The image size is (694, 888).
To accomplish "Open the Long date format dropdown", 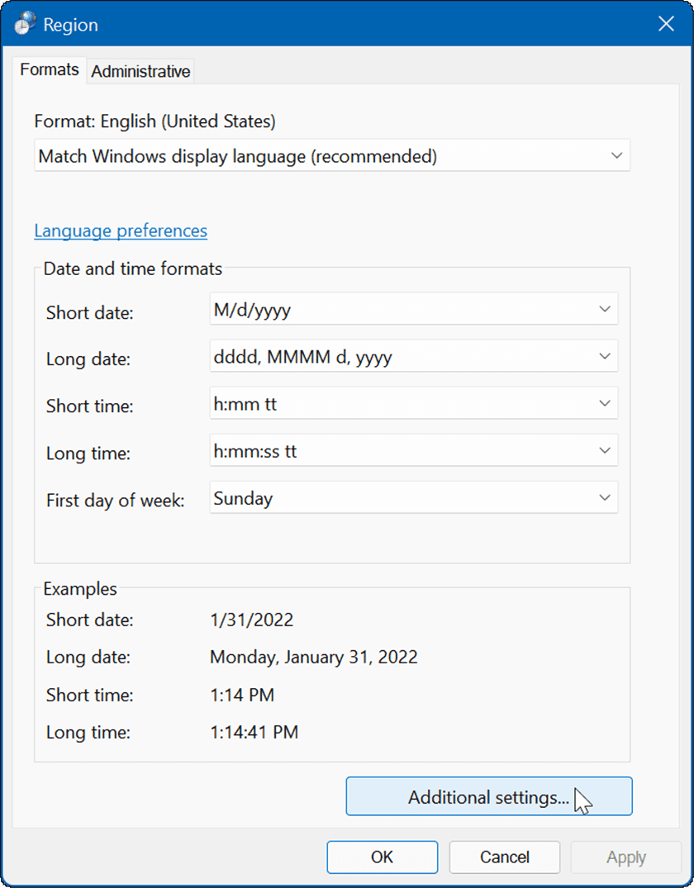I will coord(413,357).
